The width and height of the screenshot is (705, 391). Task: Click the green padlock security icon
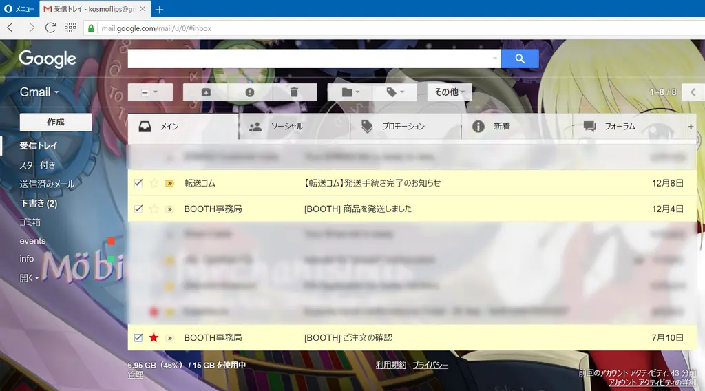pos(92,28)
